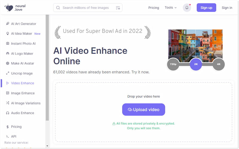Screen dimensions: 239x149
Task: Click the AI Idea Maker lightbulb icon
Action: point(7,34)
